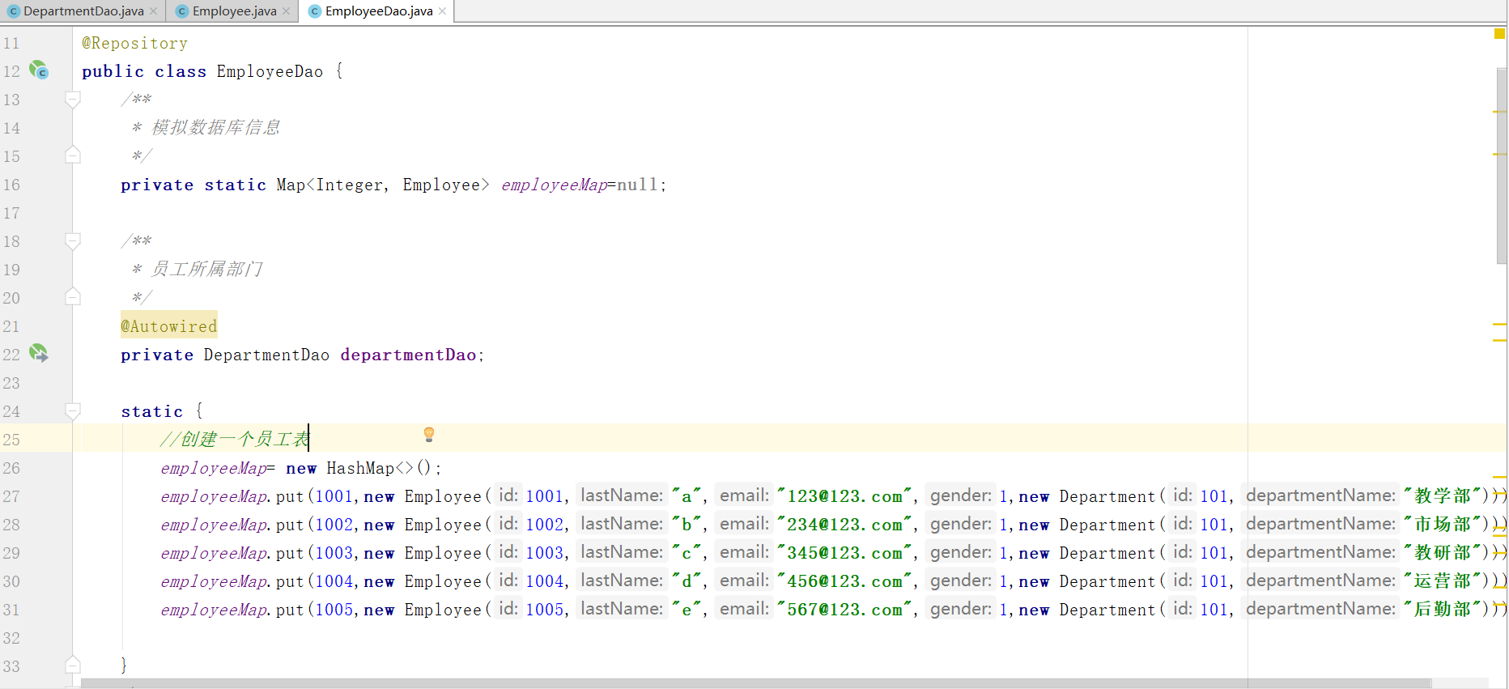Click the department name string "市场部"

click(1443, 524)
